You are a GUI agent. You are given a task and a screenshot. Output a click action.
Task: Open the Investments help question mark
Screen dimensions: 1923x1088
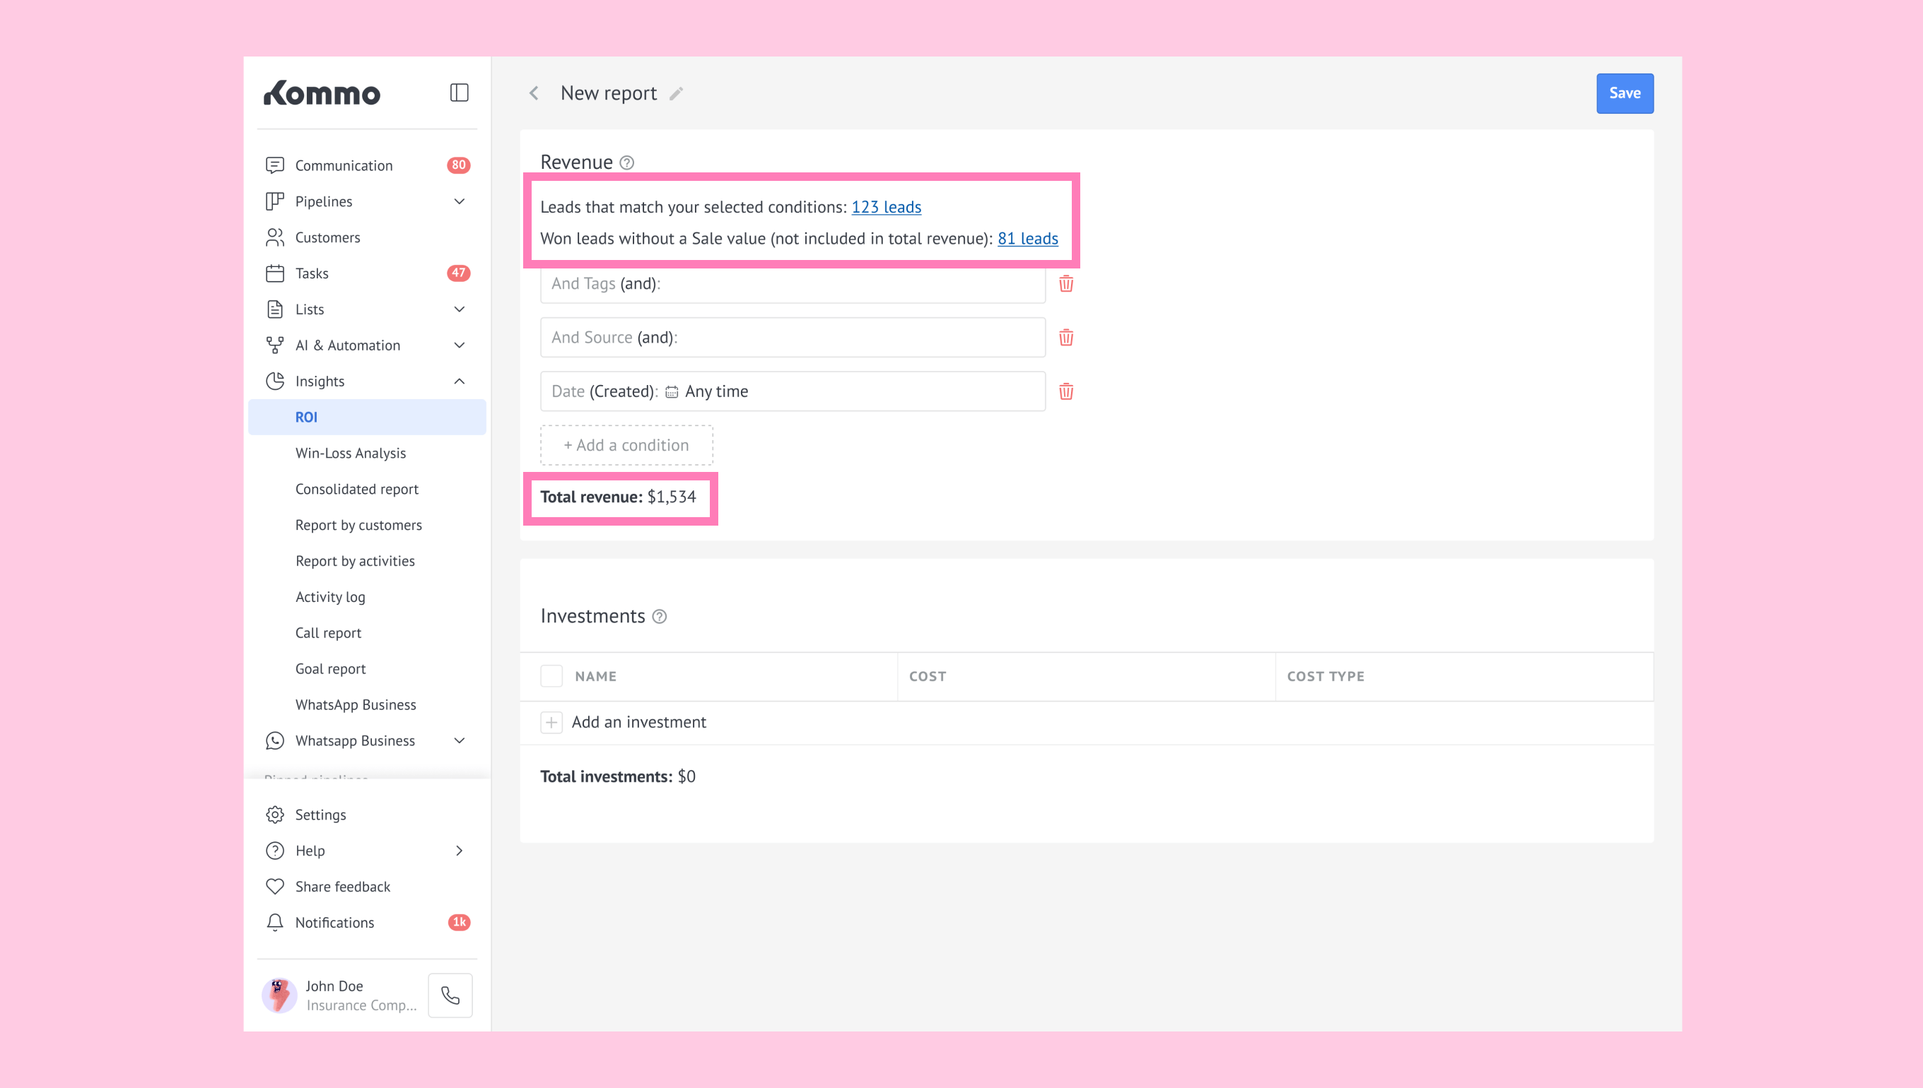[659, 617]
